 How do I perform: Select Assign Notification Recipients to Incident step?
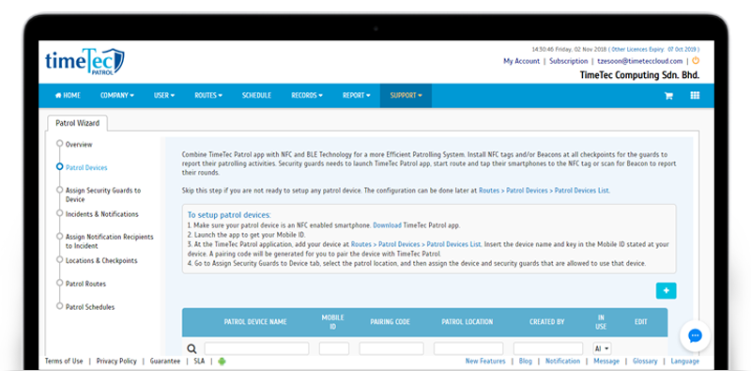coord(109,241)
